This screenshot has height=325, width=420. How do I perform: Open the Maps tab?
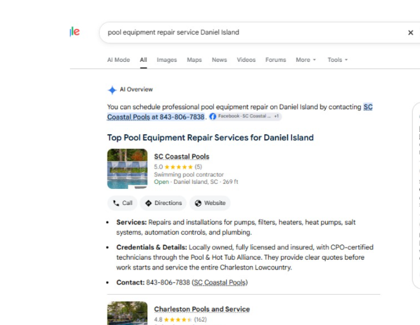194,60
